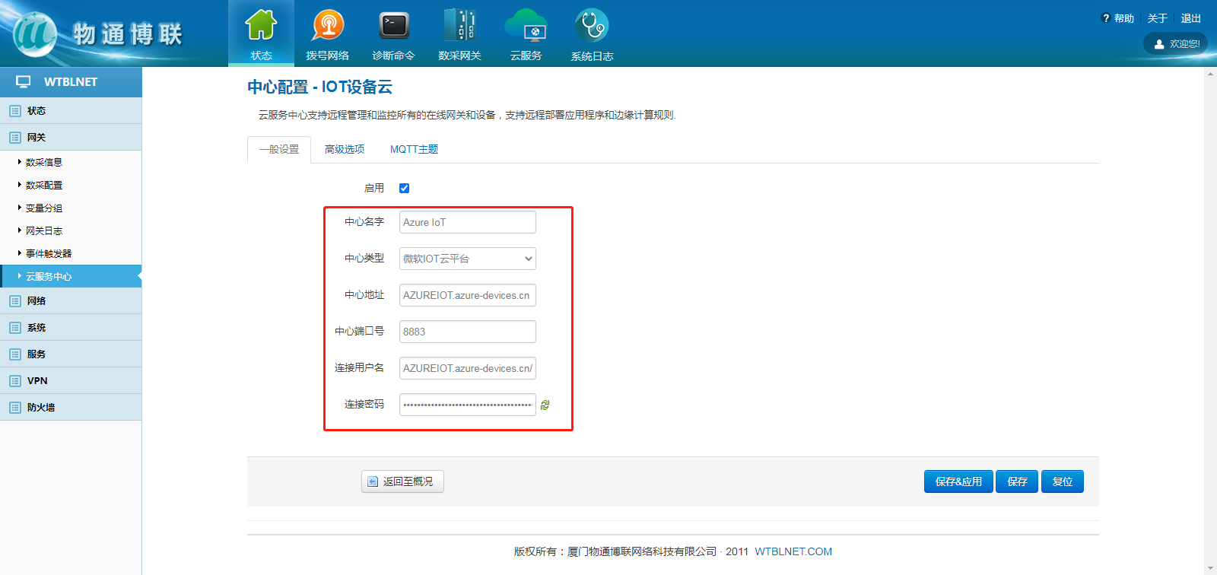Click the 连接用户名 input field
The height and width of the screenshot is (575, 1217).
468,368
